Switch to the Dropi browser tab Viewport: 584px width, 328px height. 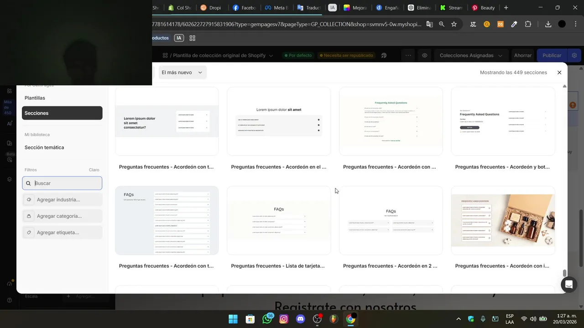211,8
